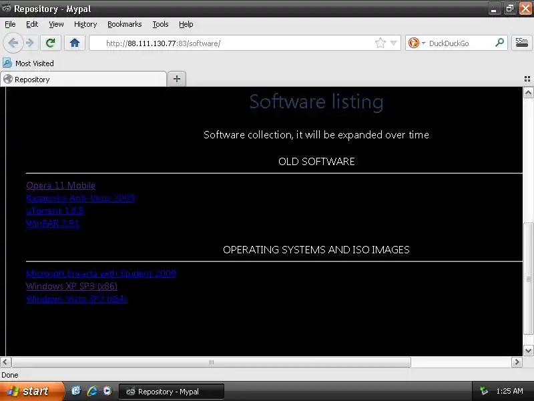Open the Most Visited bookmarks folder

[28, 63]
